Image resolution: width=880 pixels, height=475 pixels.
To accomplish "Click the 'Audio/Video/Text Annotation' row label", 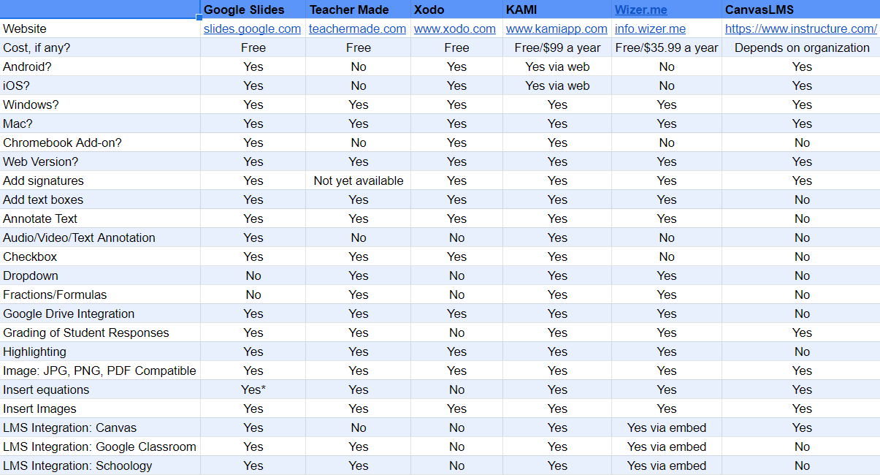I will tap(100, 237).
